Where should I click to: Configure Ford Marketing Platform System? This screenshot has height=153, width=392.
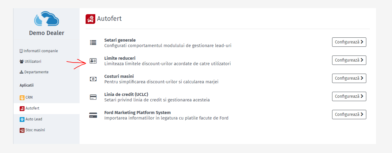(x=349, y=115)
